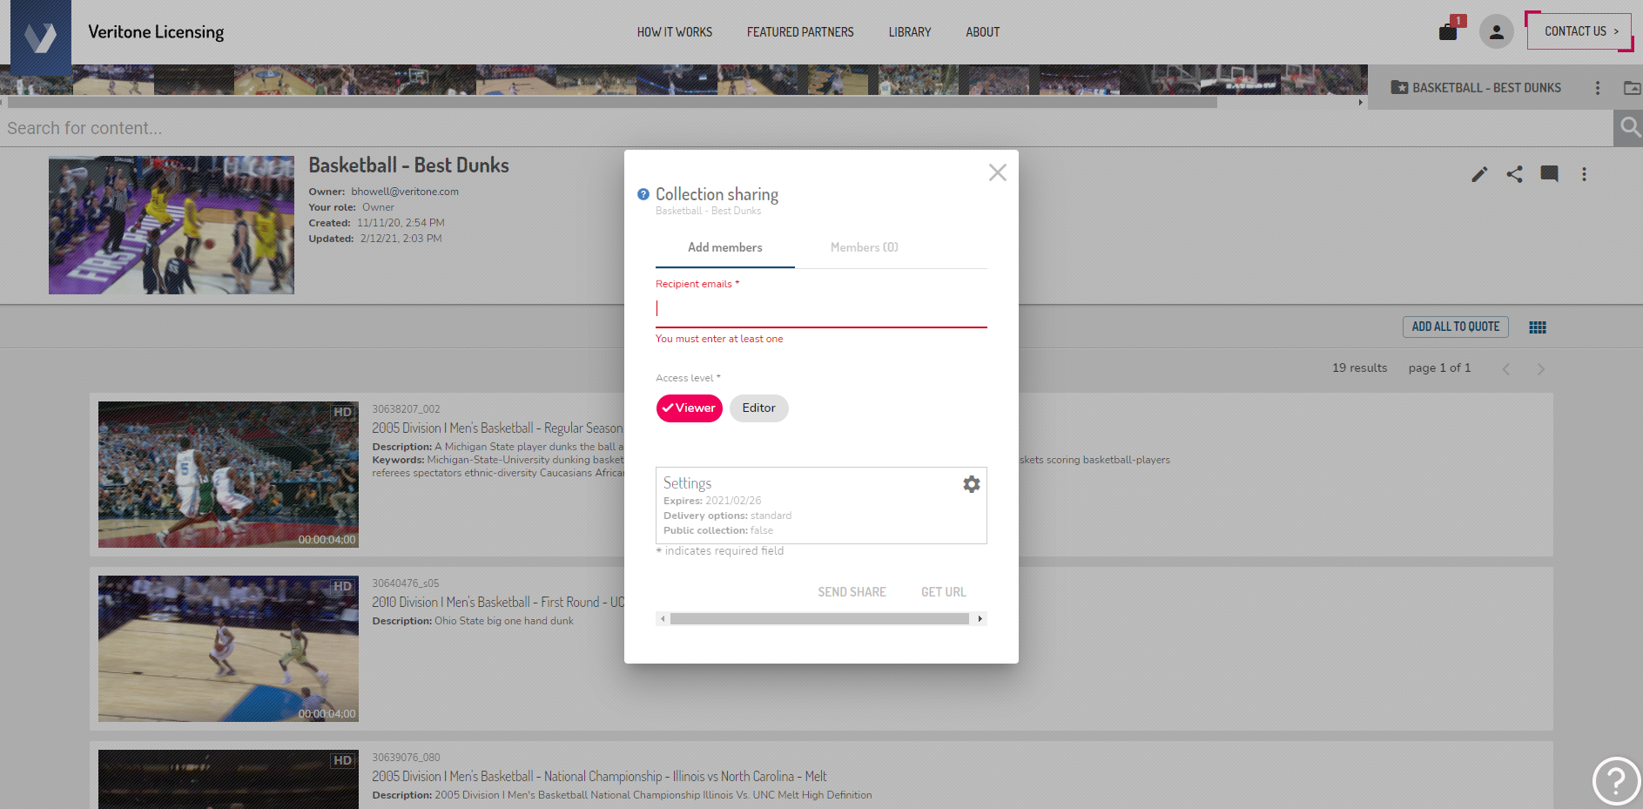Click the filmstrip horizontal scrollbar
This screenshot has width=1643, height=809.
pos(612,103)
